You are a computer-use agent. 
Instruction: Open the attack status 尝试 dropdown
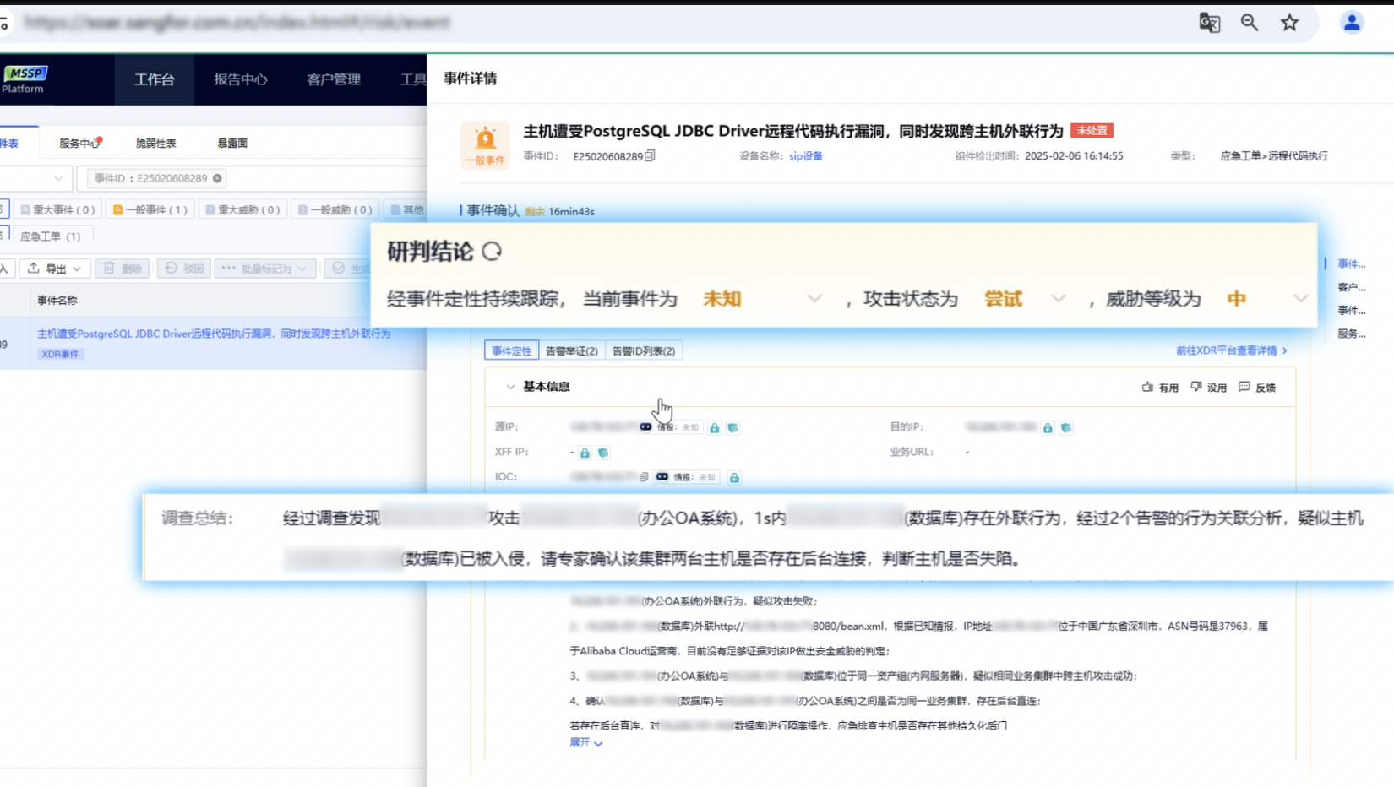click(1058, 298)
